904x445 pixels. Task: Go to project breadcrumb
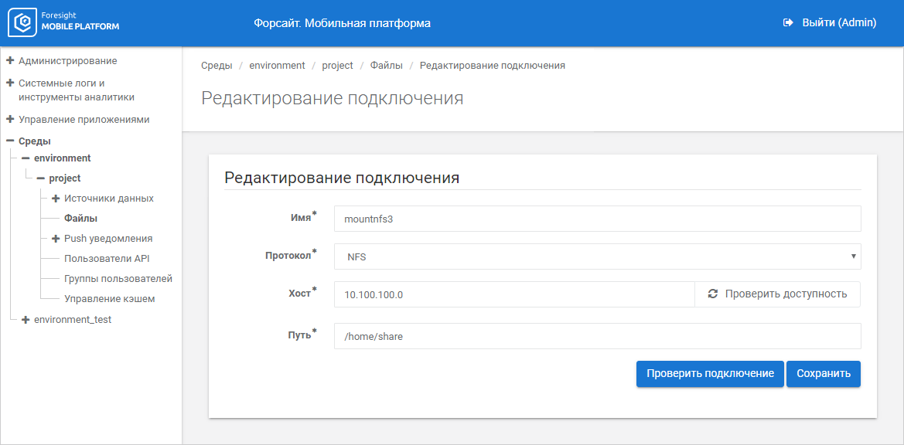(x=337, y=66)
